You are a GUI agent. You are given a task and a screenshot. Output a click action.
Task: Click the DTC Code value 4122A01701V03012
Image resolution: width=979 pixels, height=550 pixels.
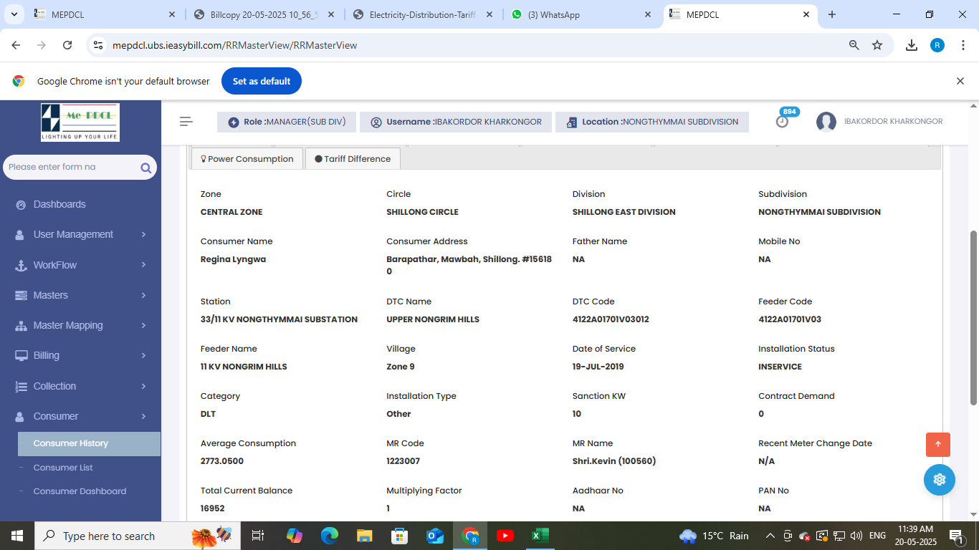point(611,319)
